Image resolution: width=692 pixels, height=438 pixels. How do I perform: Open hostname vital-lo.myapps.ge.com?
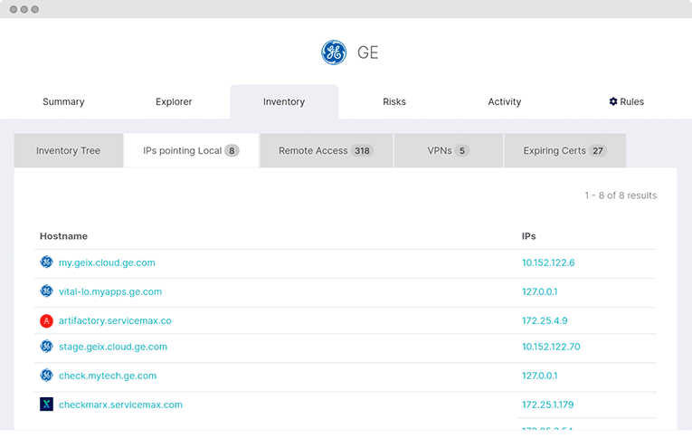coord(110,292)
